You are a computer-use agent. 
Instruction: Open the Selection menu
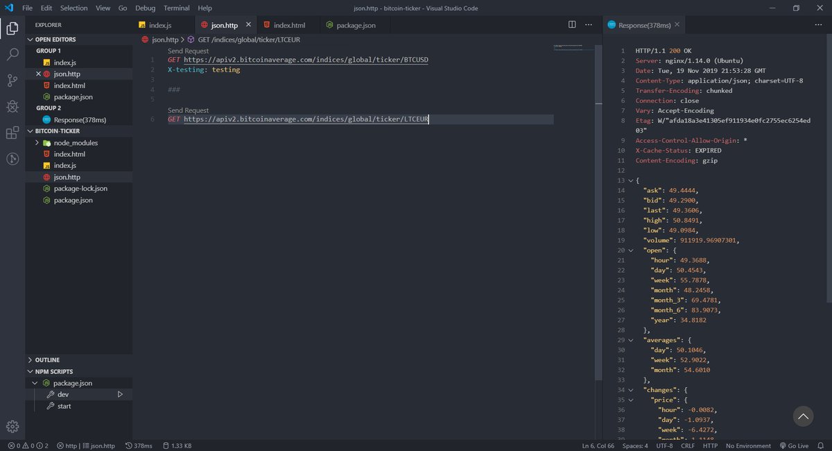74,8
